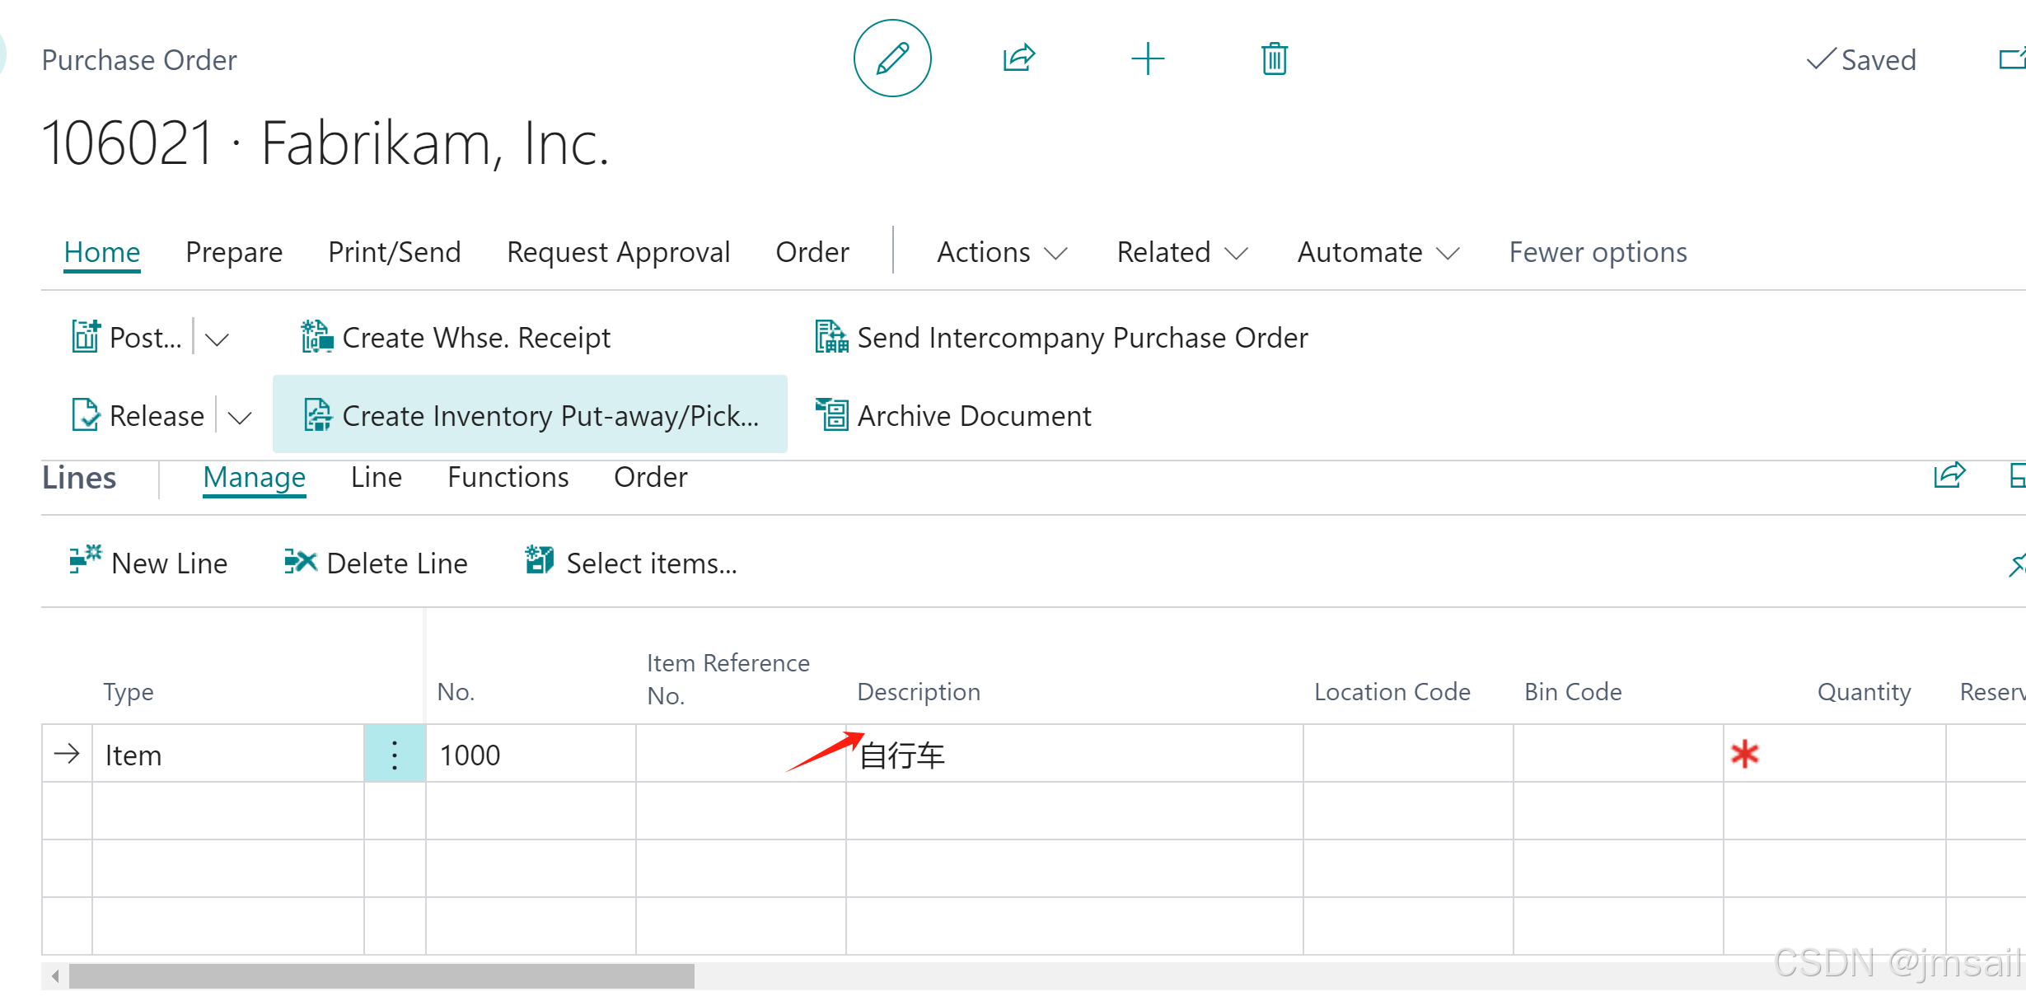Viewport: 2026px width, 996px height.
Task: Switch to Functions tab in Lines
Action: [508, 477]
